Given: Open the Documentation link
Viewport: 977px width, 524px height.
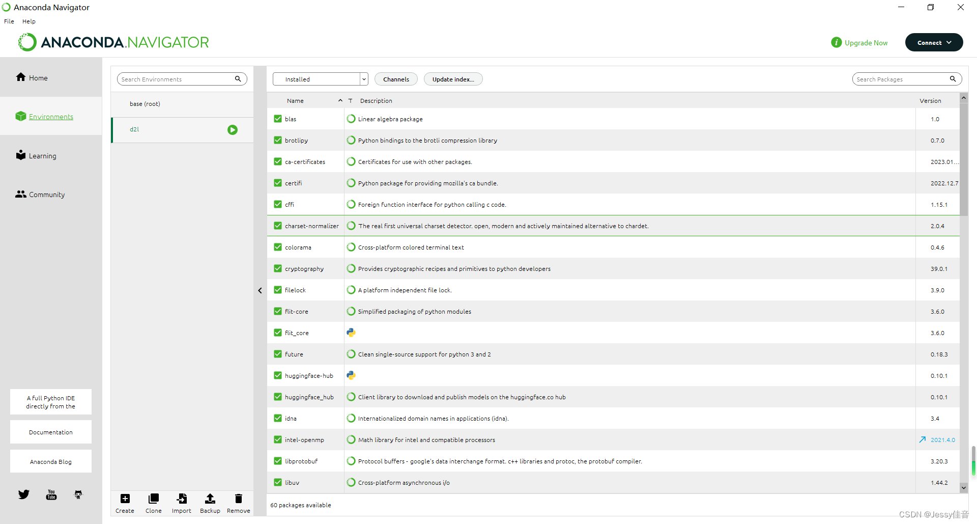Looking at the screenshot, I should coord(51,432).
